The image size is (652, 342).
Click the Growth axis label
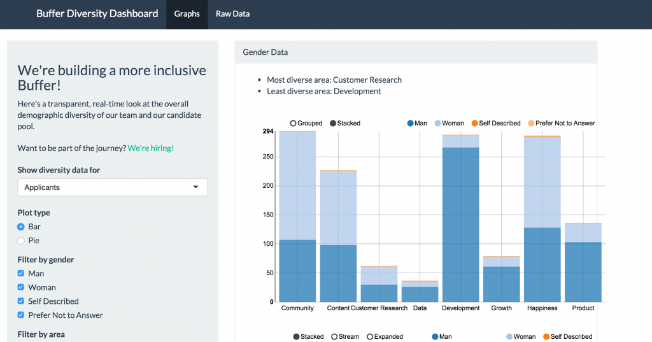(501, 308)
